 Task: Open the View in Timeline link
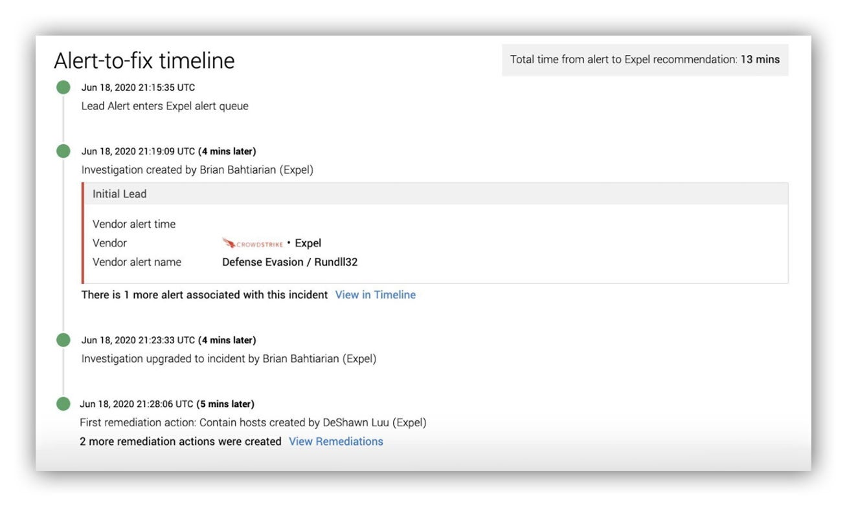point(376,295)
